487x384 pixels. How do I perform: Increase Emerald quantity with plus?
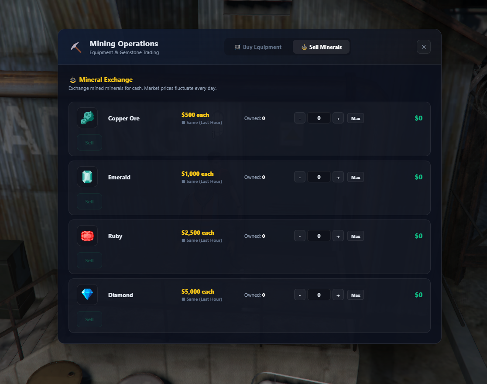[338, 177]
